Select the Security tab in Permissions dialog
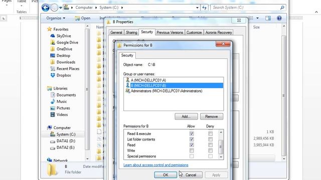 [127, 55]
